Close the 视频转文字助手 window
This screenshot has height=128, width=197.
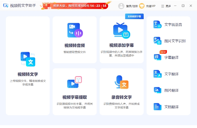tap(191, 6)
